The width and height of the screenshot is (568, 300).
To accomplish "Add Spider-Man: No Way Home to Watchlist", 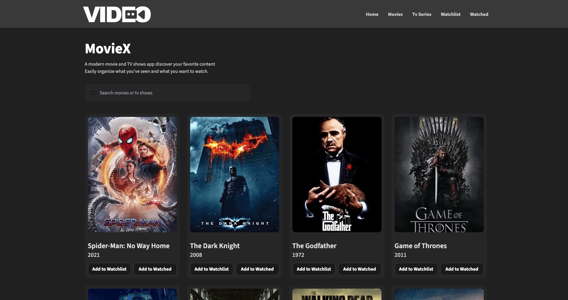I will click(x=109, y=269).
